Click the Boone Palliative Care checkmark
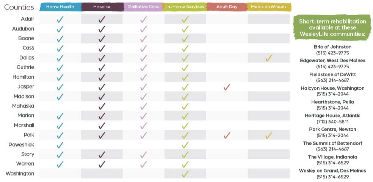373x182 pixels. tap(143, 39)
